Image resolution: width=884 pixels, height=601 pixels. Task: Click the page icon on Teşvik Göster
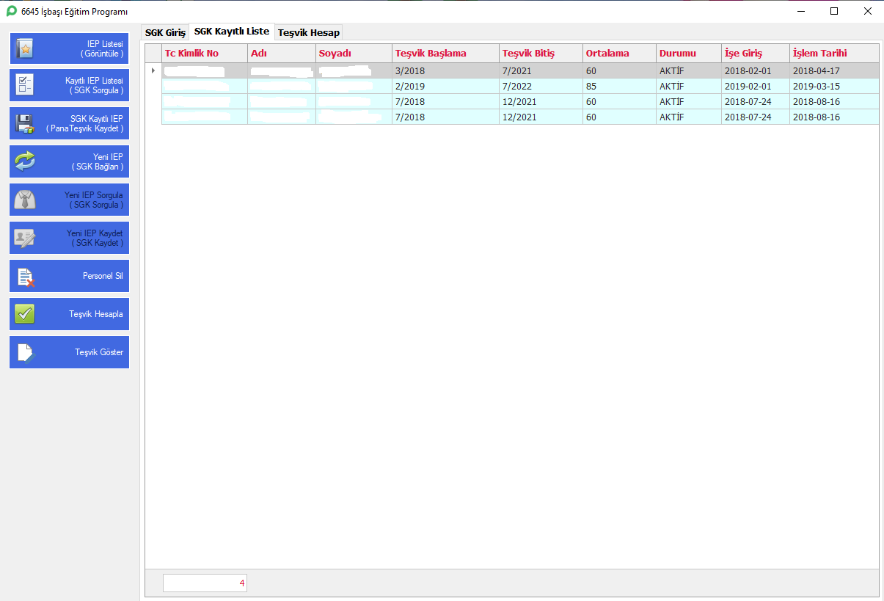25,352
